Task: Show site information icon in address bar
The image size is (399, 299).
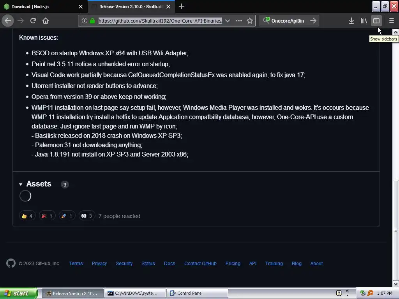Action: tap(85, 21)
